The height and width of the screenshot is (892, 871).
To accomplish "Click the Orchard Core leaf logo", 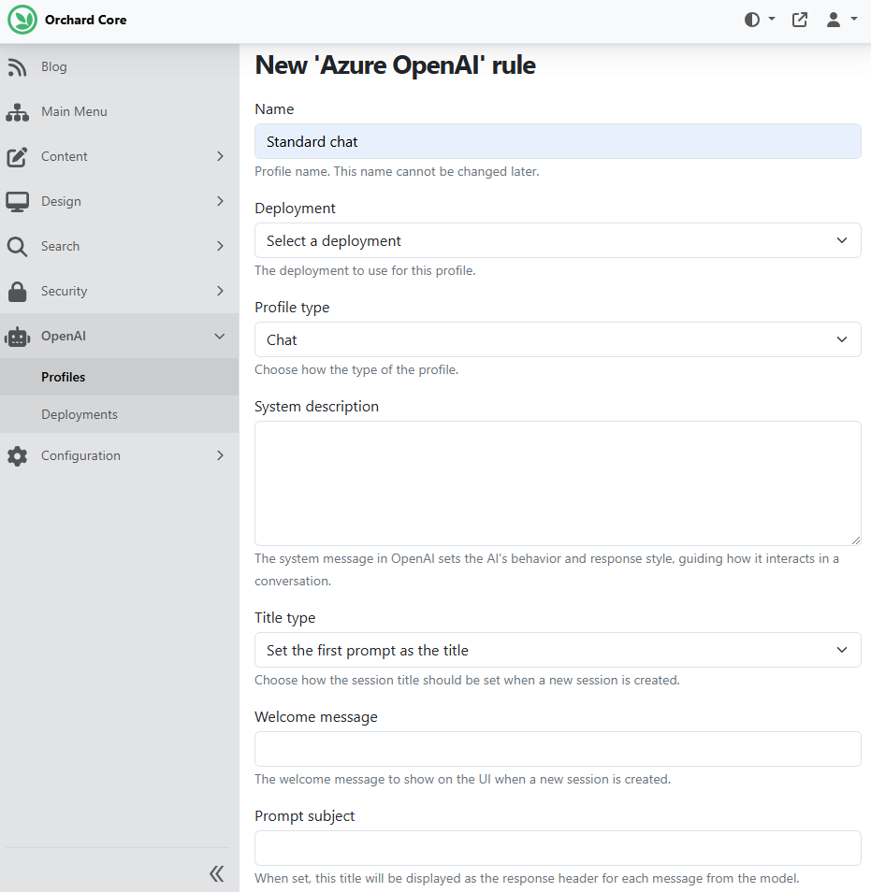I will point(22,20).
